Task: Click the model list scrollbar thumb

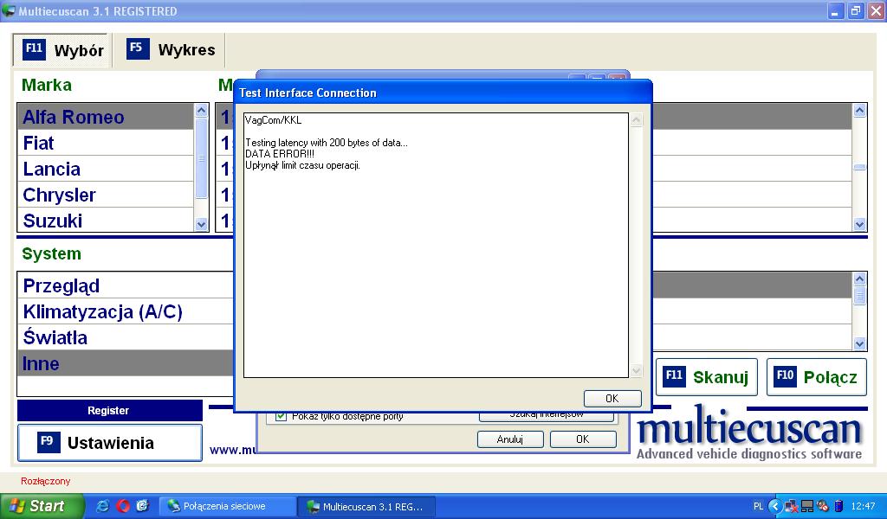Action: click(x=860, y=167)
